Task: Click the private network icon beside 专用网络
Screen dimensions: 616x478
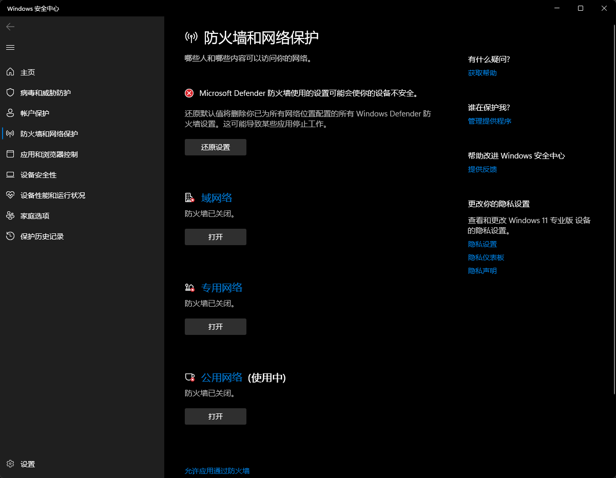Action: (190, 287)
